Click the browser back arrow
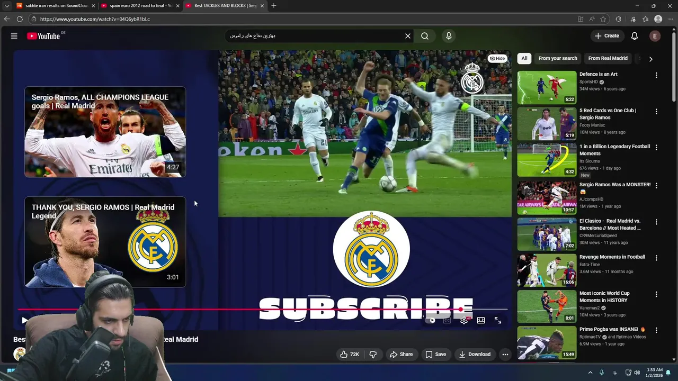Image resolution: width=678 pixels, height=381 pixels. 7,19
